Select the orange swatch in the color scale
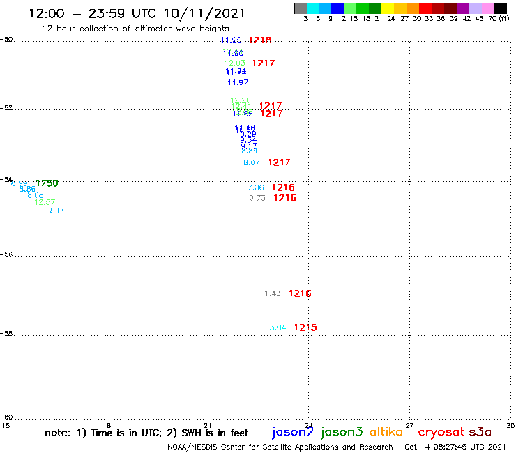516x453 pixels. point(412,8)
